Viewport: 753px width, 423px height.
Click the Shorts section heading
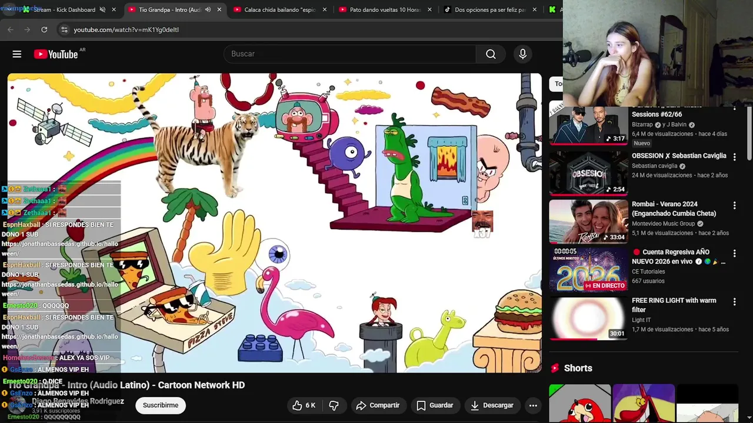coord(578,368)
